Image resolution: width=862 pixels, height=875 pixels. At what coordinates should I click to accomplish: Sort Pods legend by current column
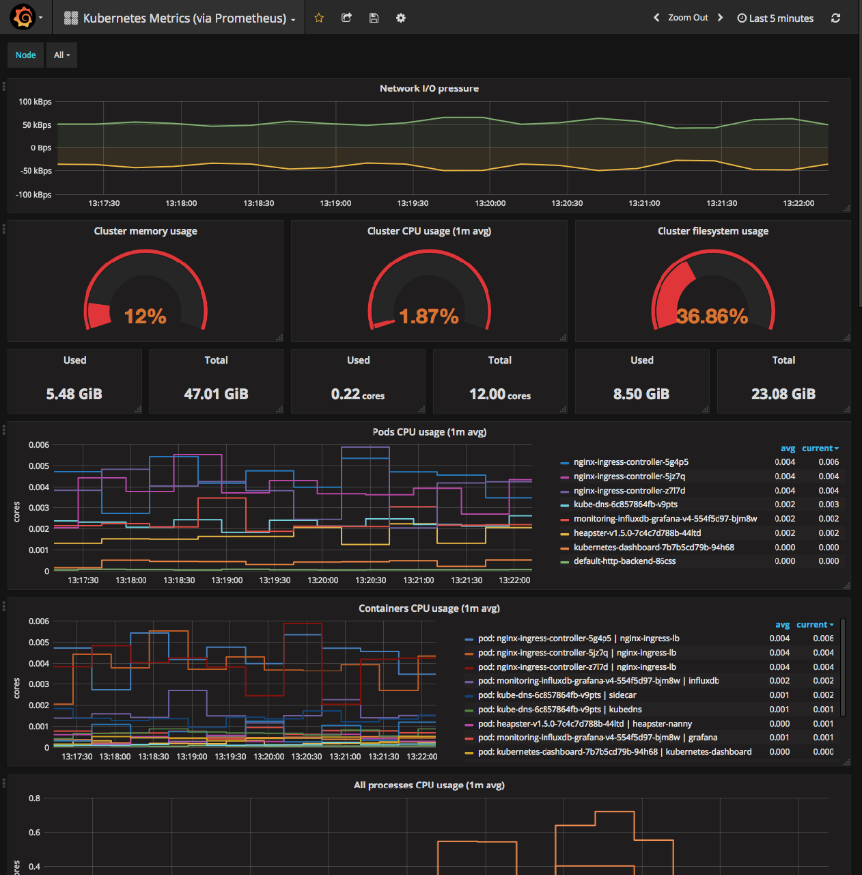(x=819, y=448)
